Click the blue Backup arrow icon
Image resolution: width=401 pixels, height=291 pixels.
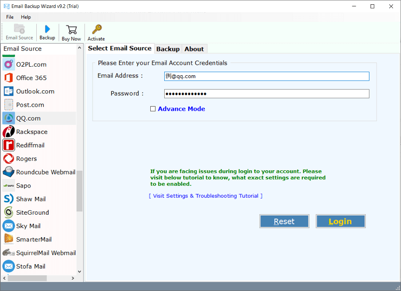pyautogui.click(x=47, y=29)
